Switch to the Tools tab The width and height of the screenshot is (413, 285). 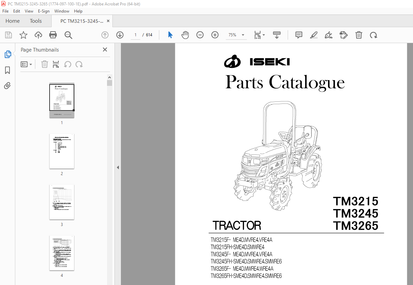pyautogui.click(x=36, y=21)
